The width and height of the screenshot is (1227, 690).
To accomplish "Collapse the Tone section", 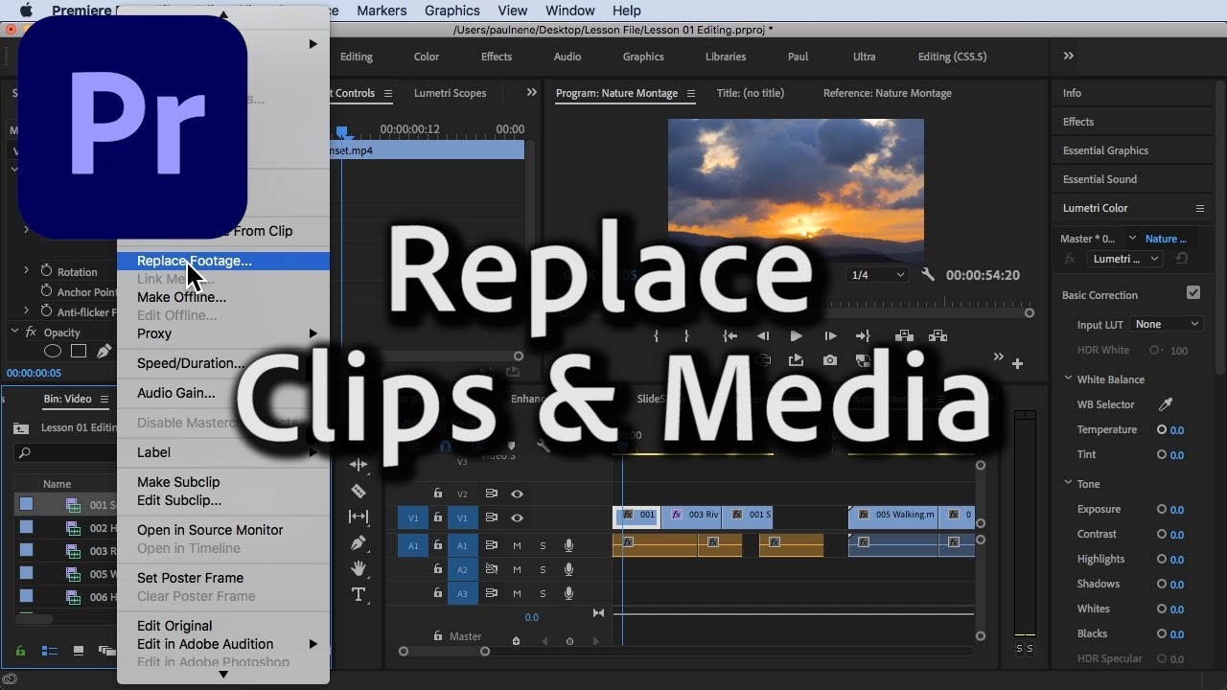I will tap(1068, 483).
